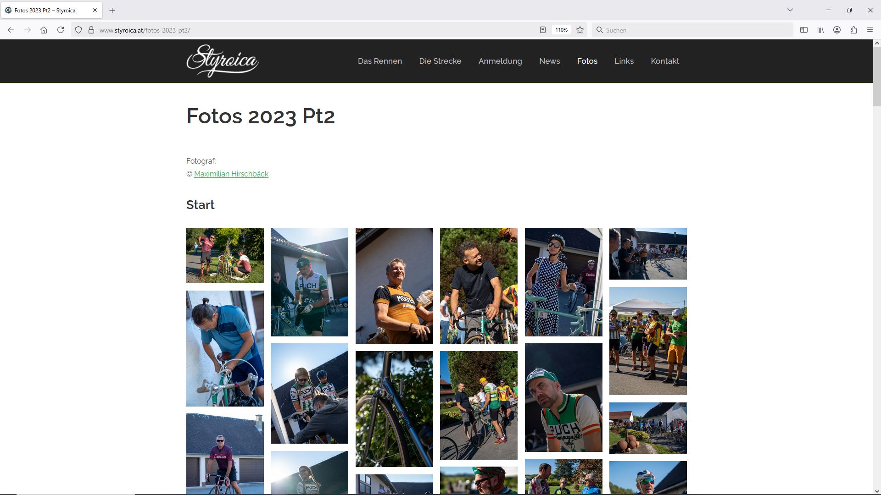Show site security padlock info
881x495 pixels.
91,30
